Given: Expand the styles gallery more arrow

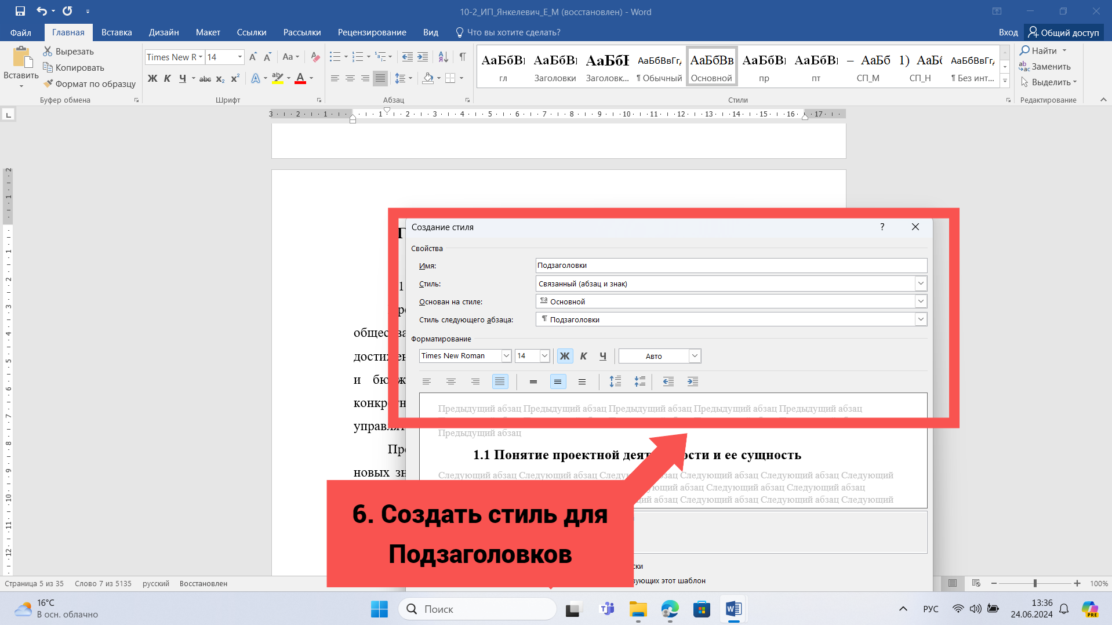Looking at the screenshot, I should coord(1005,82).
